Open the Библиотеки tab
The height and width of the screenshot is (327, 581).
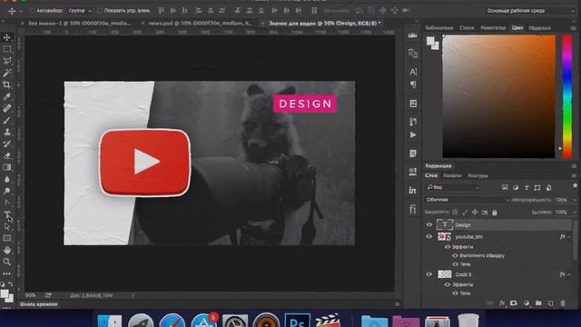[x=439, y=28]
